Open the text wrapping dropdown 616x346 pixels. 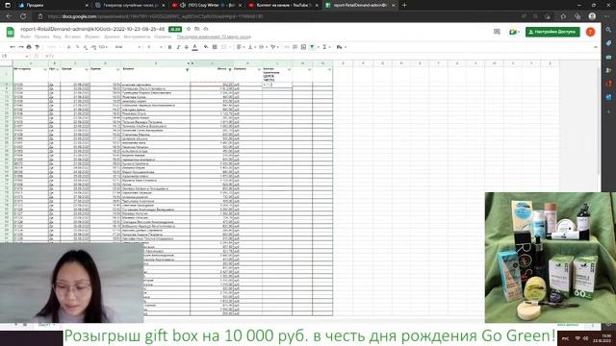(262, 47)
